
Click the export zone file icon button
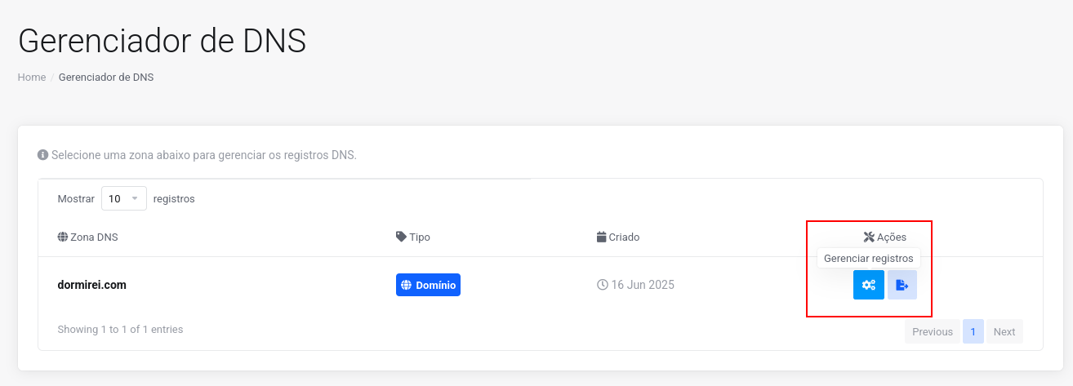902,285
